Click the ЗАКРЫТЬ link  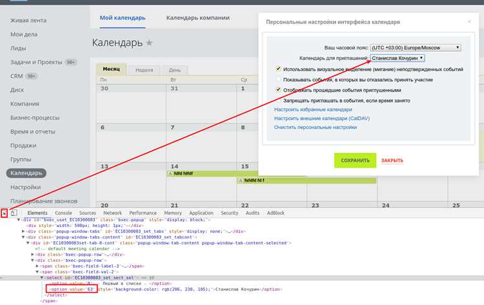tap(392, 161)
